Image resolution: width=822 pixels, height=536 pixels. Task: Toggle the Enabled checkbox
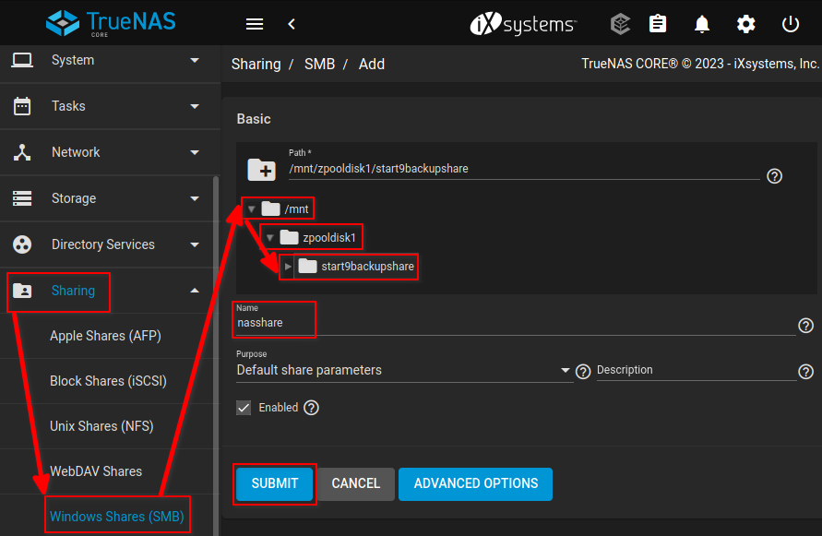coord(244,408)
